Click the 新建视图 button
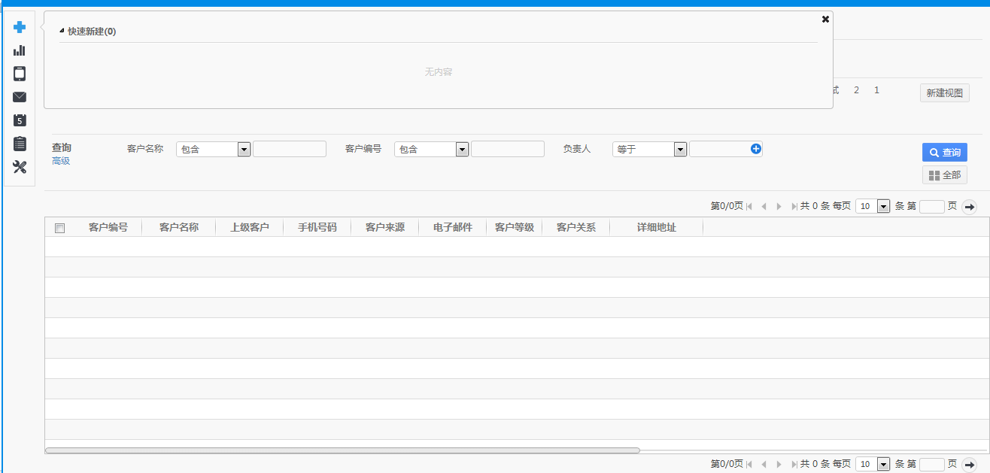Viewport: 990px width, 473px height. 944,93
